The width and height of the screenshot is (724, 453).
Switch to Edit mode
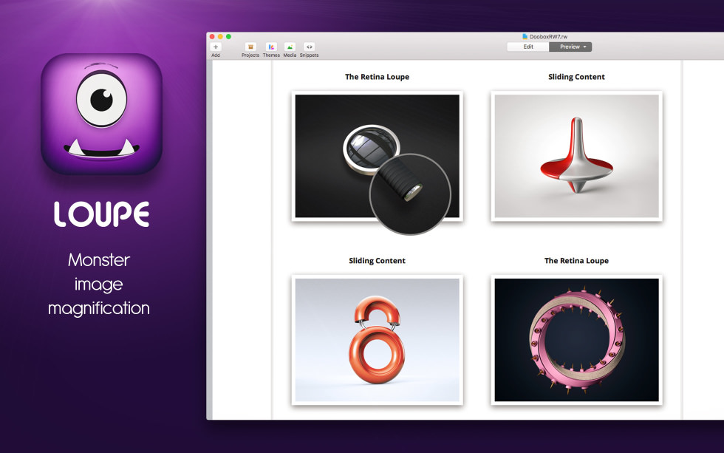pos(528,47)
